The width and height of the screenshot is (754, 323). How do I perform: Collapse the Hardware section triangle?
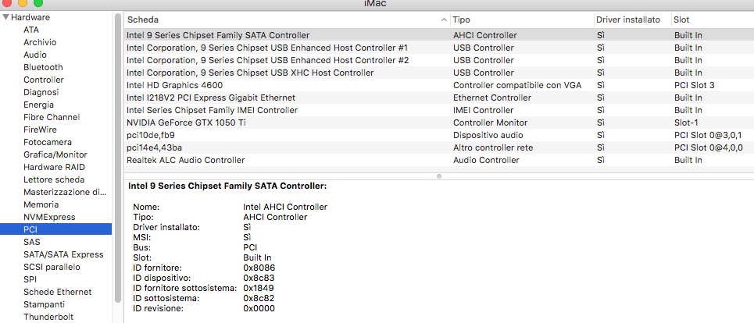pyautogui.click(x=5, y=17)
